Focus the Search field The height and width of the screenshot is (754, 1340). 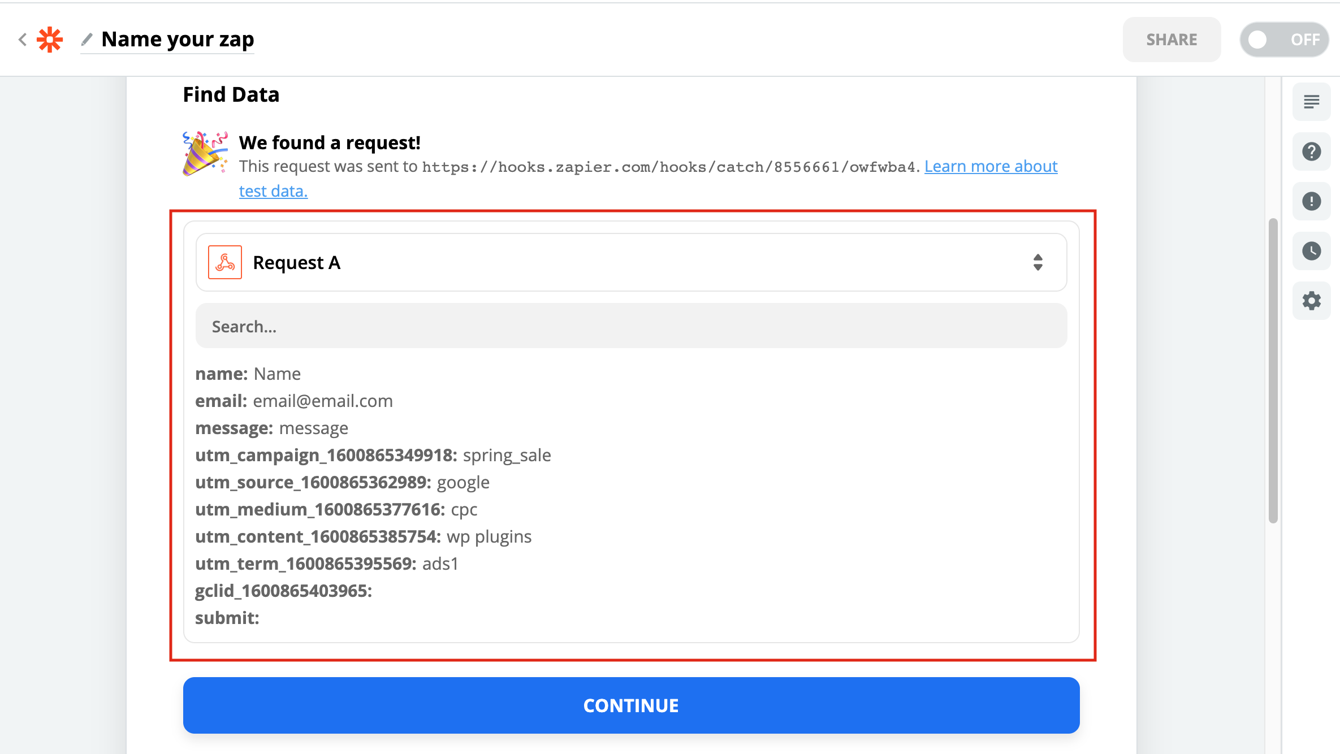[631, 326]
